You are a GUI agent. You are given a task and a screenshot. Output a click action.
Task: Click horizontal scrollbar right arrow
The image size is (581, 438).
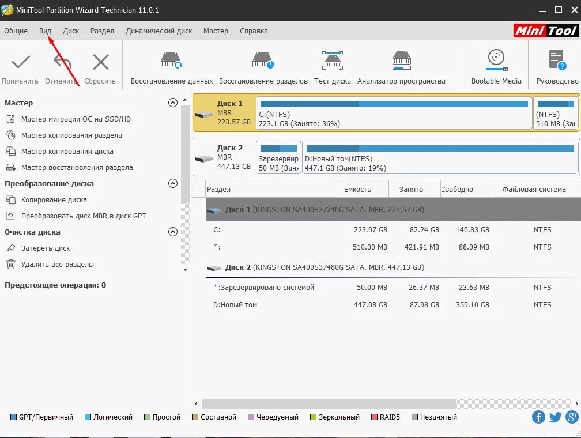pos(576,403)
